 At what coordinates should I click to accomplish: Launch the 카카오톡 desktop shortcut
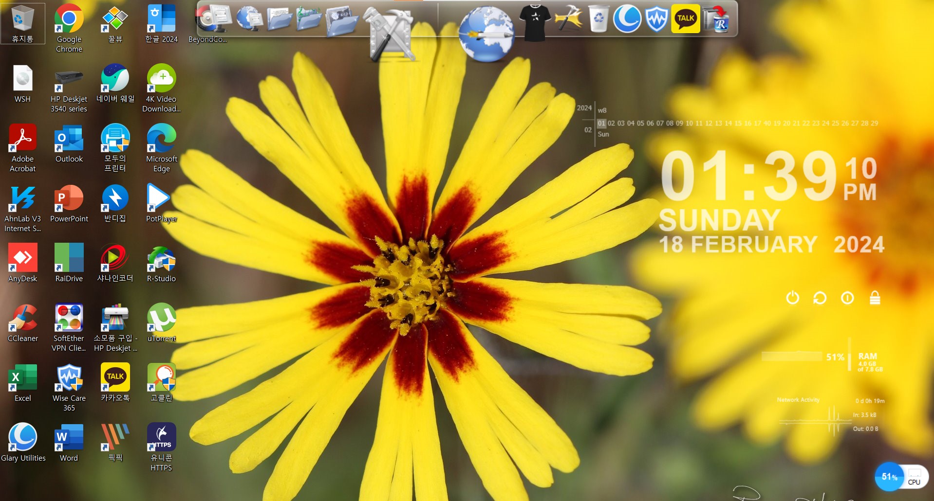tap(115, 383)
